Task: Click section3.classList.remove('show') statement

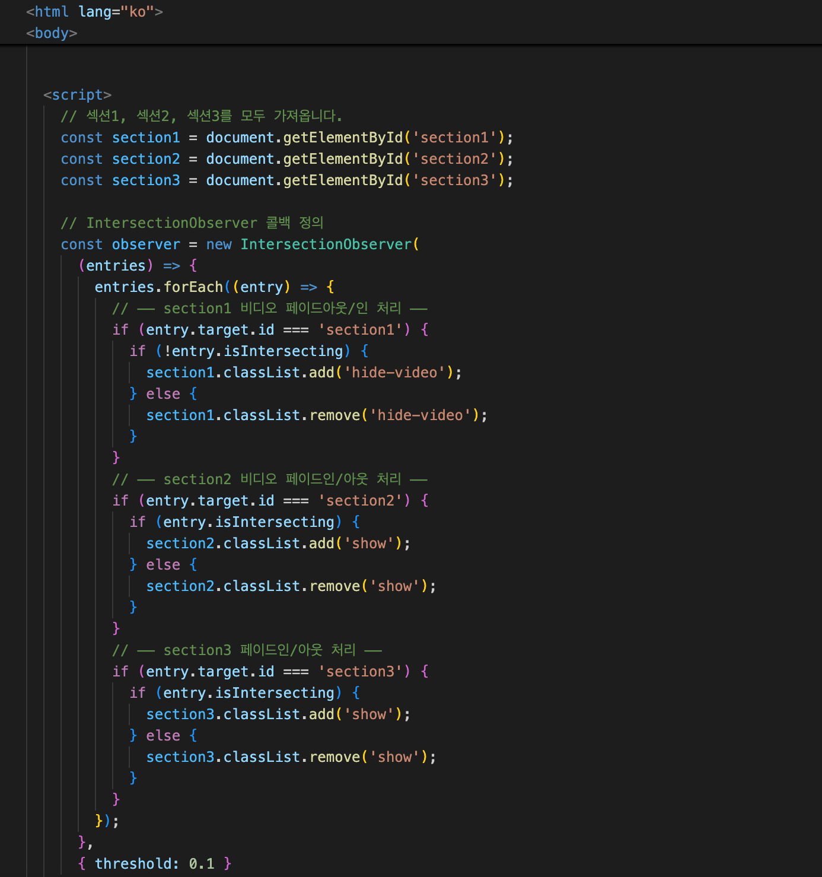Action: click(291, 757)
